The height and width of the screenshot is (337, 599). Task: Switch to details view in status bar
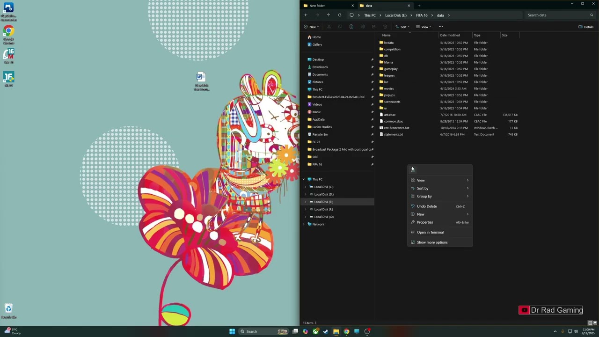point(590,323)
